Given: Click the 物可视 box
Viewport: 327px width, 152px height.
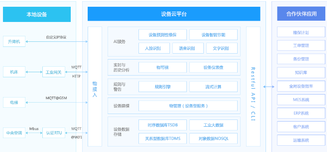Looking at the screenshot, I should click(163, 68).
